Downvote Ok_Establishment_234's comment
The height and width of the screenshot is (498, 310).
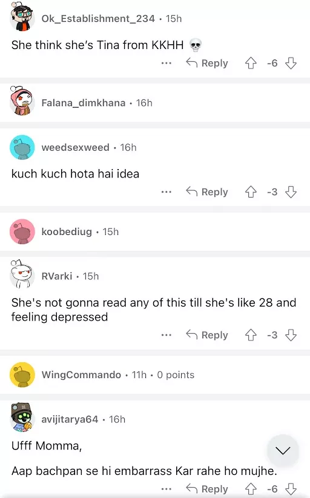[291, 63]
